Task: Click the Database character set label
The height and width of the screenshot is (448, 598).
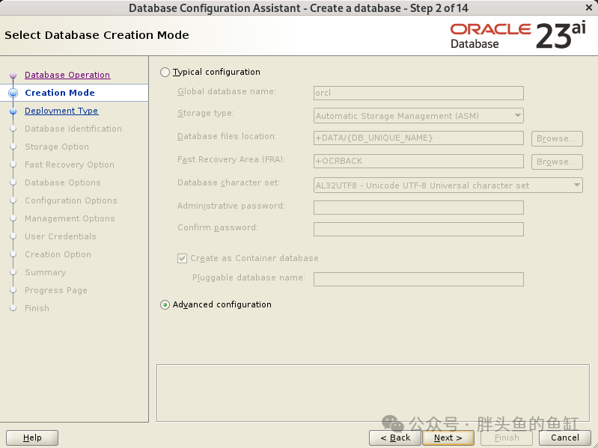Action: [228, 182]
